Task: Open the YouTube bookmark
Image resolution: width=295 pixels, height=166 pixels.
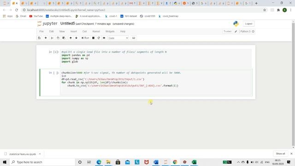Action: (36, 16)
